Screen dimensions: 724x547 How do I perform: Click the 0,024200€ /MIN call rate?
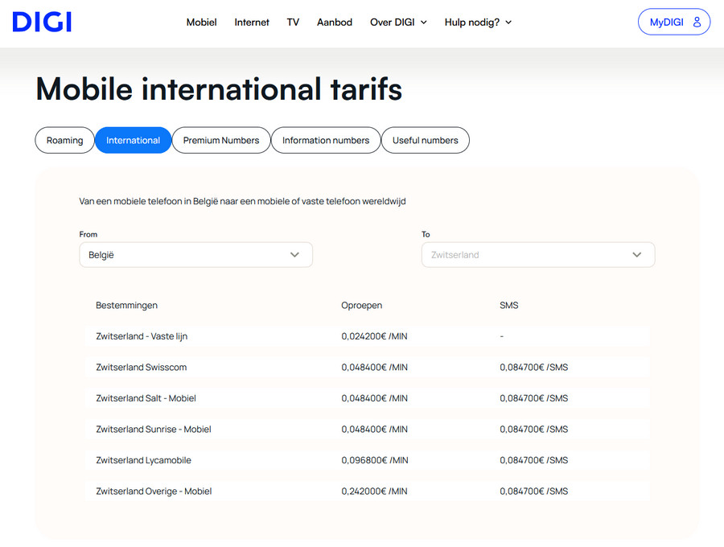point(374,336)
